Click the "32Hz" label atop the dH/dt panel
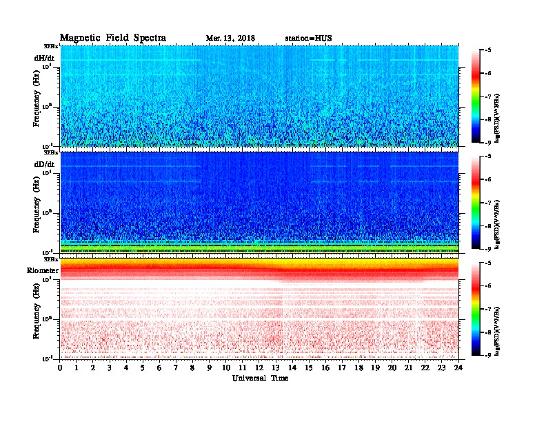 coord(50,46)
